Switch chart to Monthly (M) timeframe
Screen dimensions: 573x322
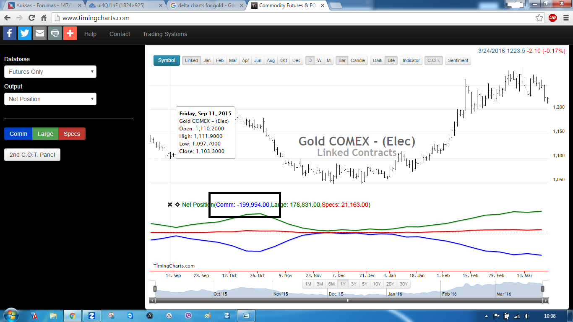click(x=328, y=60)
